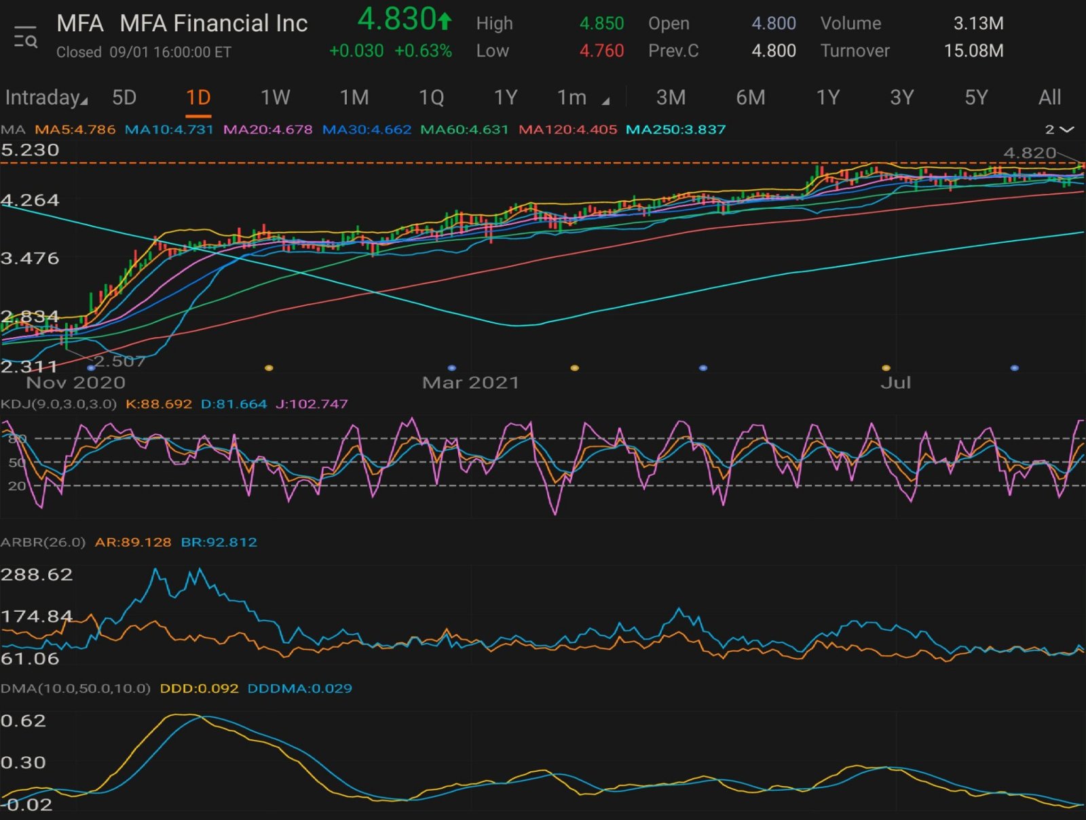This screenshot has height=820, width=1086.
Task: Click the MFA Financial Inc title
Action: [x=214, y=23]
